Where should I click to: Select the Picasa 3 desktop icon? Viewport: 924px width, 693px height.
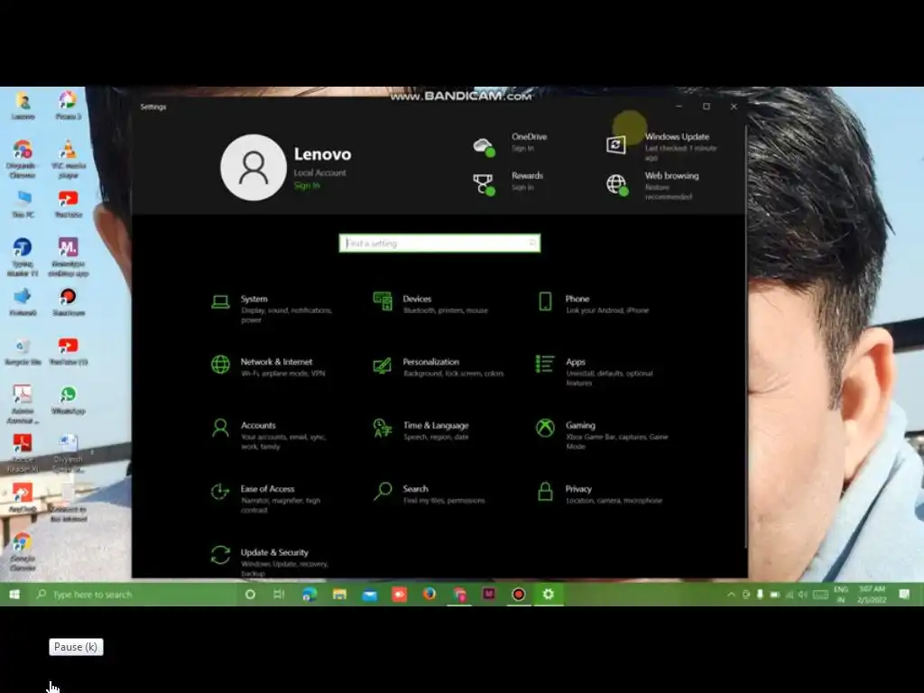click(x=69, y=106)
